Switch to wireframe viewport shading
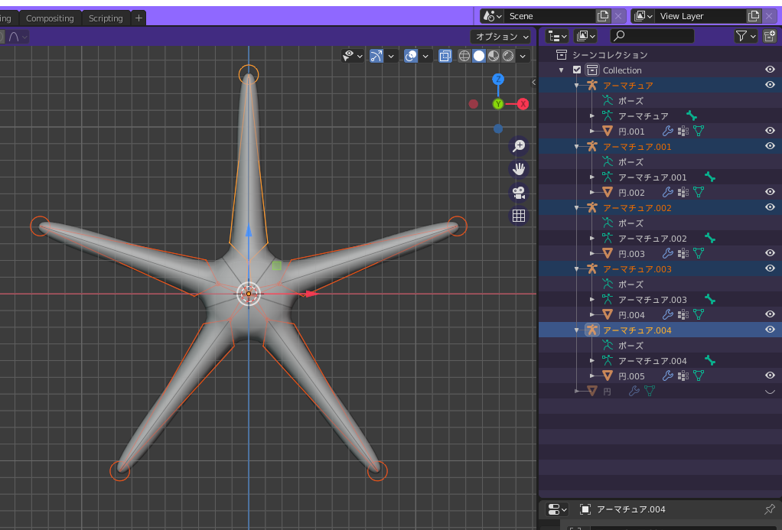Screen dimensions: 782x530 [x=464, y=55]
